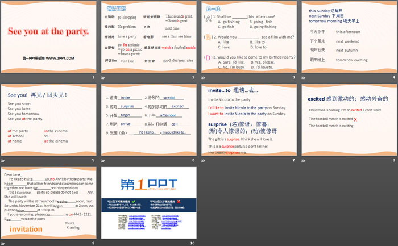398x246 pixels.
Task: Click the blue 'surprise' heading on slide 7
Action: click(x=218, y=123)
